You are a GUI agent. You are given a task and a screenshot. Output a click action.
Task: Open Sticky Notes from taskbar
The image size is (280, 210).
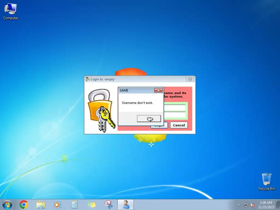(91, 205)
